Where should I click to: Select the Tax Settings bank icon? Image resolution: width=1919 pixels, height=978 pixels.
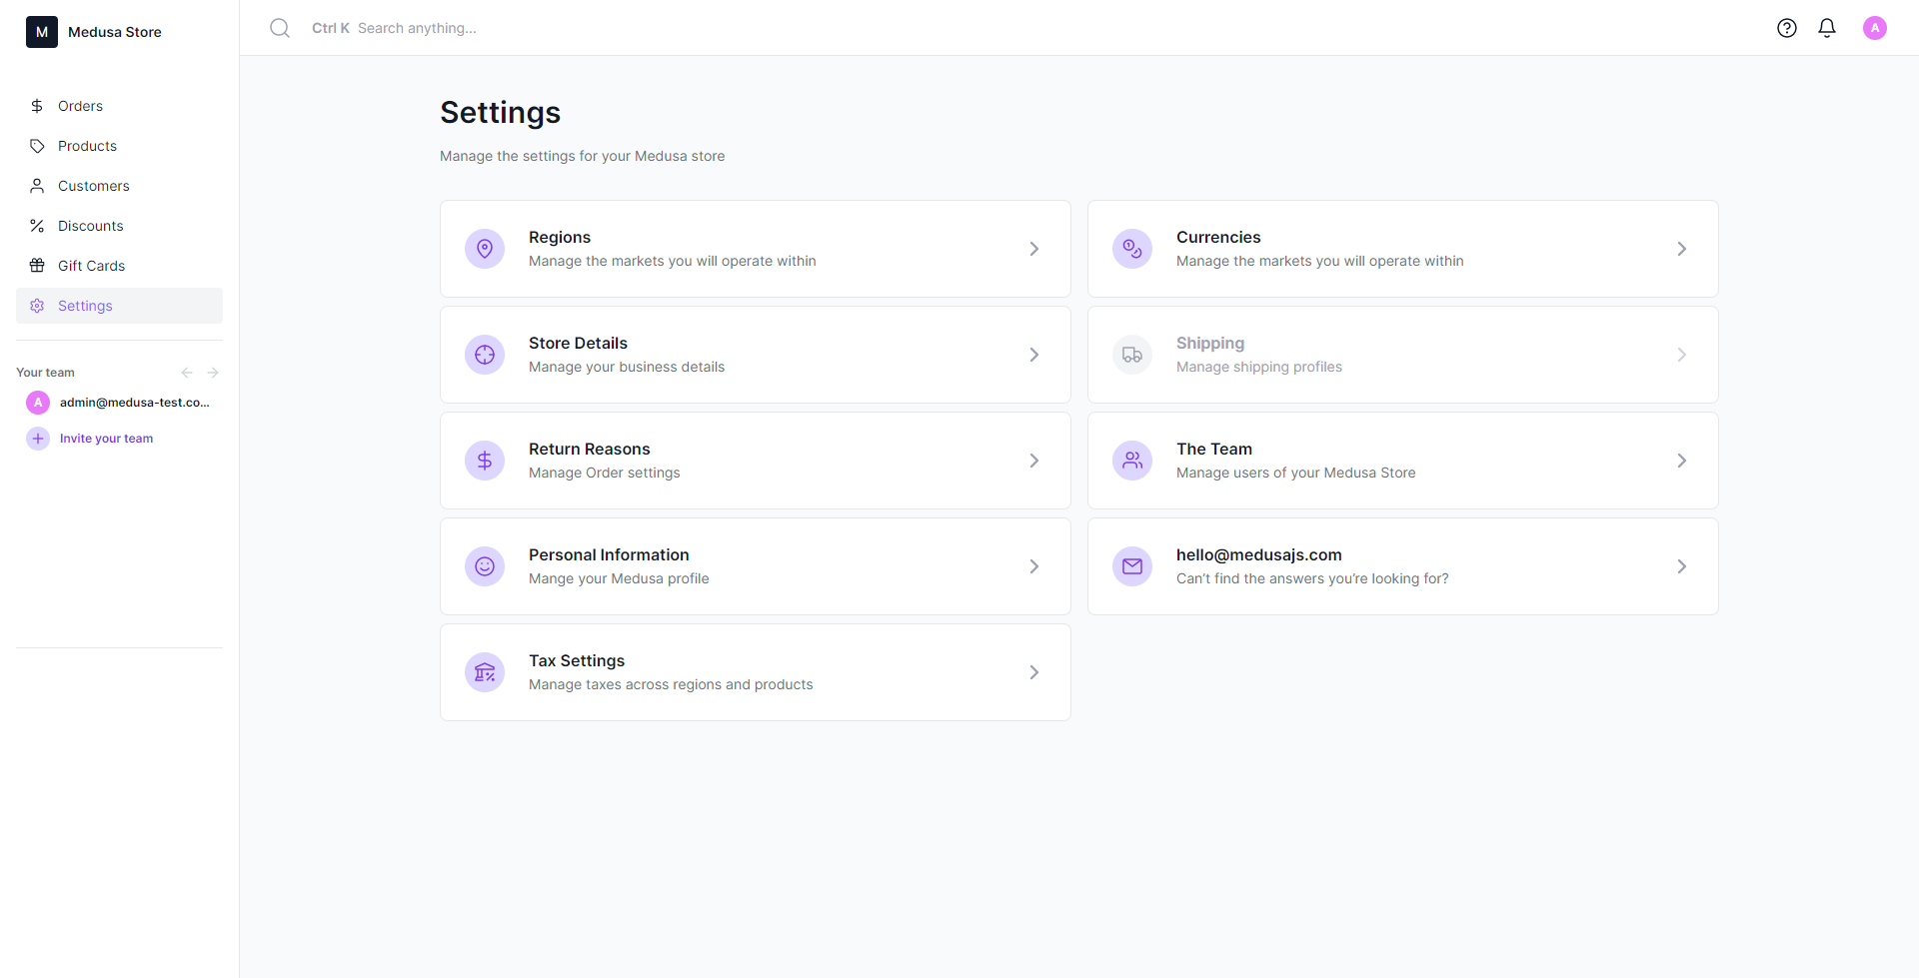click(x=485, y=671)
